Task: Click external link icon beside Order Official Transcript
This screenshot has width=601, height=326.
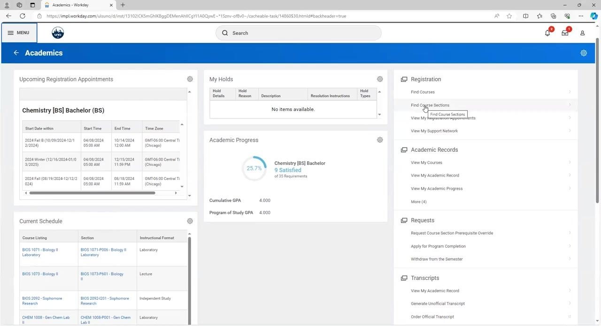Action: [570, 317]
